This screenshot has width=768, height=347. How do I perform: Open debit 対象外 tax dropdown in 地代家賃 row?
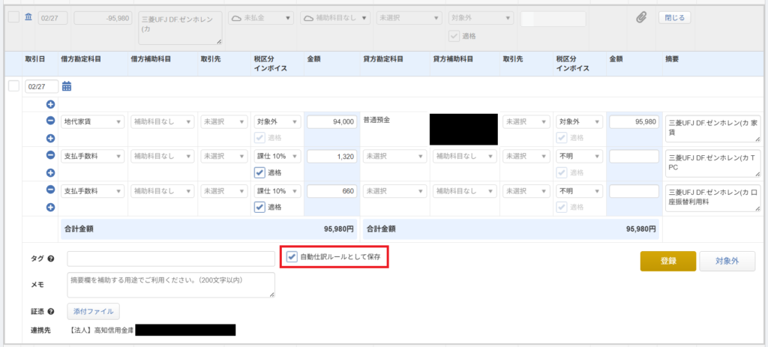tap(277, 122)
